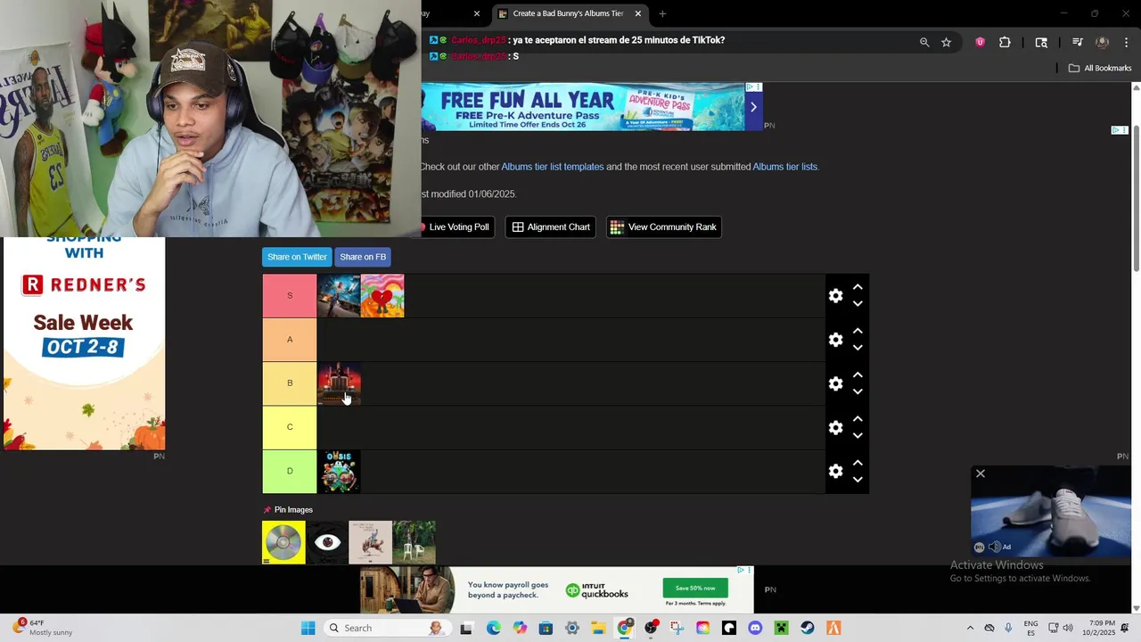Open the All Bookmarks folder
The height and width of the screenshot is (642, 1141).
tap(1100, 68)
